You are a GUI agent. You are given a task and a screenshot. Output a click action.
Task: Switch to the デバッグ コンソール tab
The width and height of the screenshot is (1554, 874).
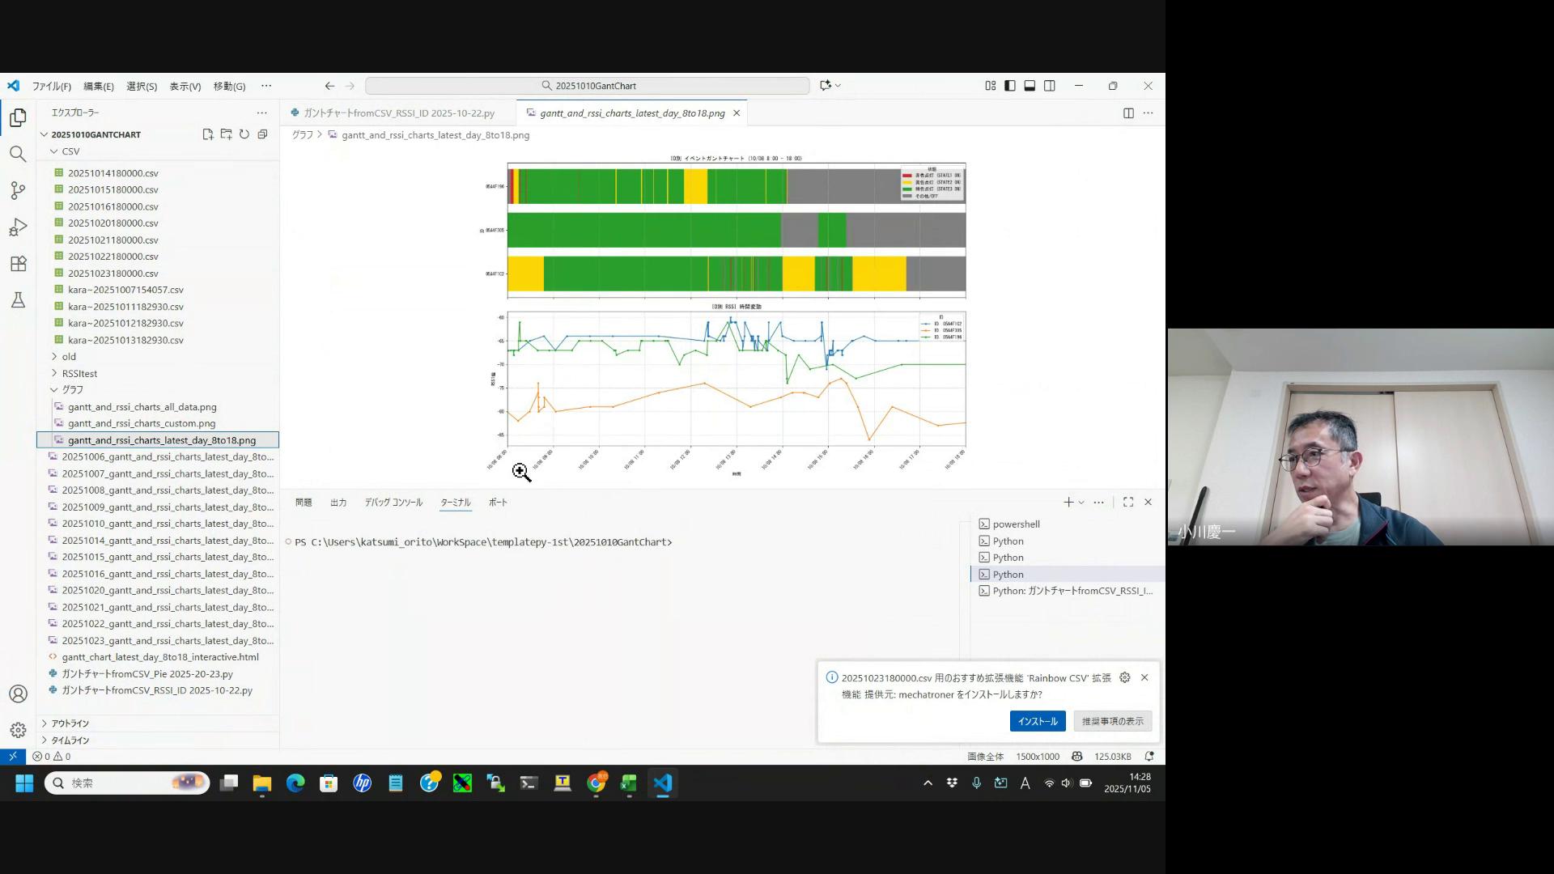393,503
